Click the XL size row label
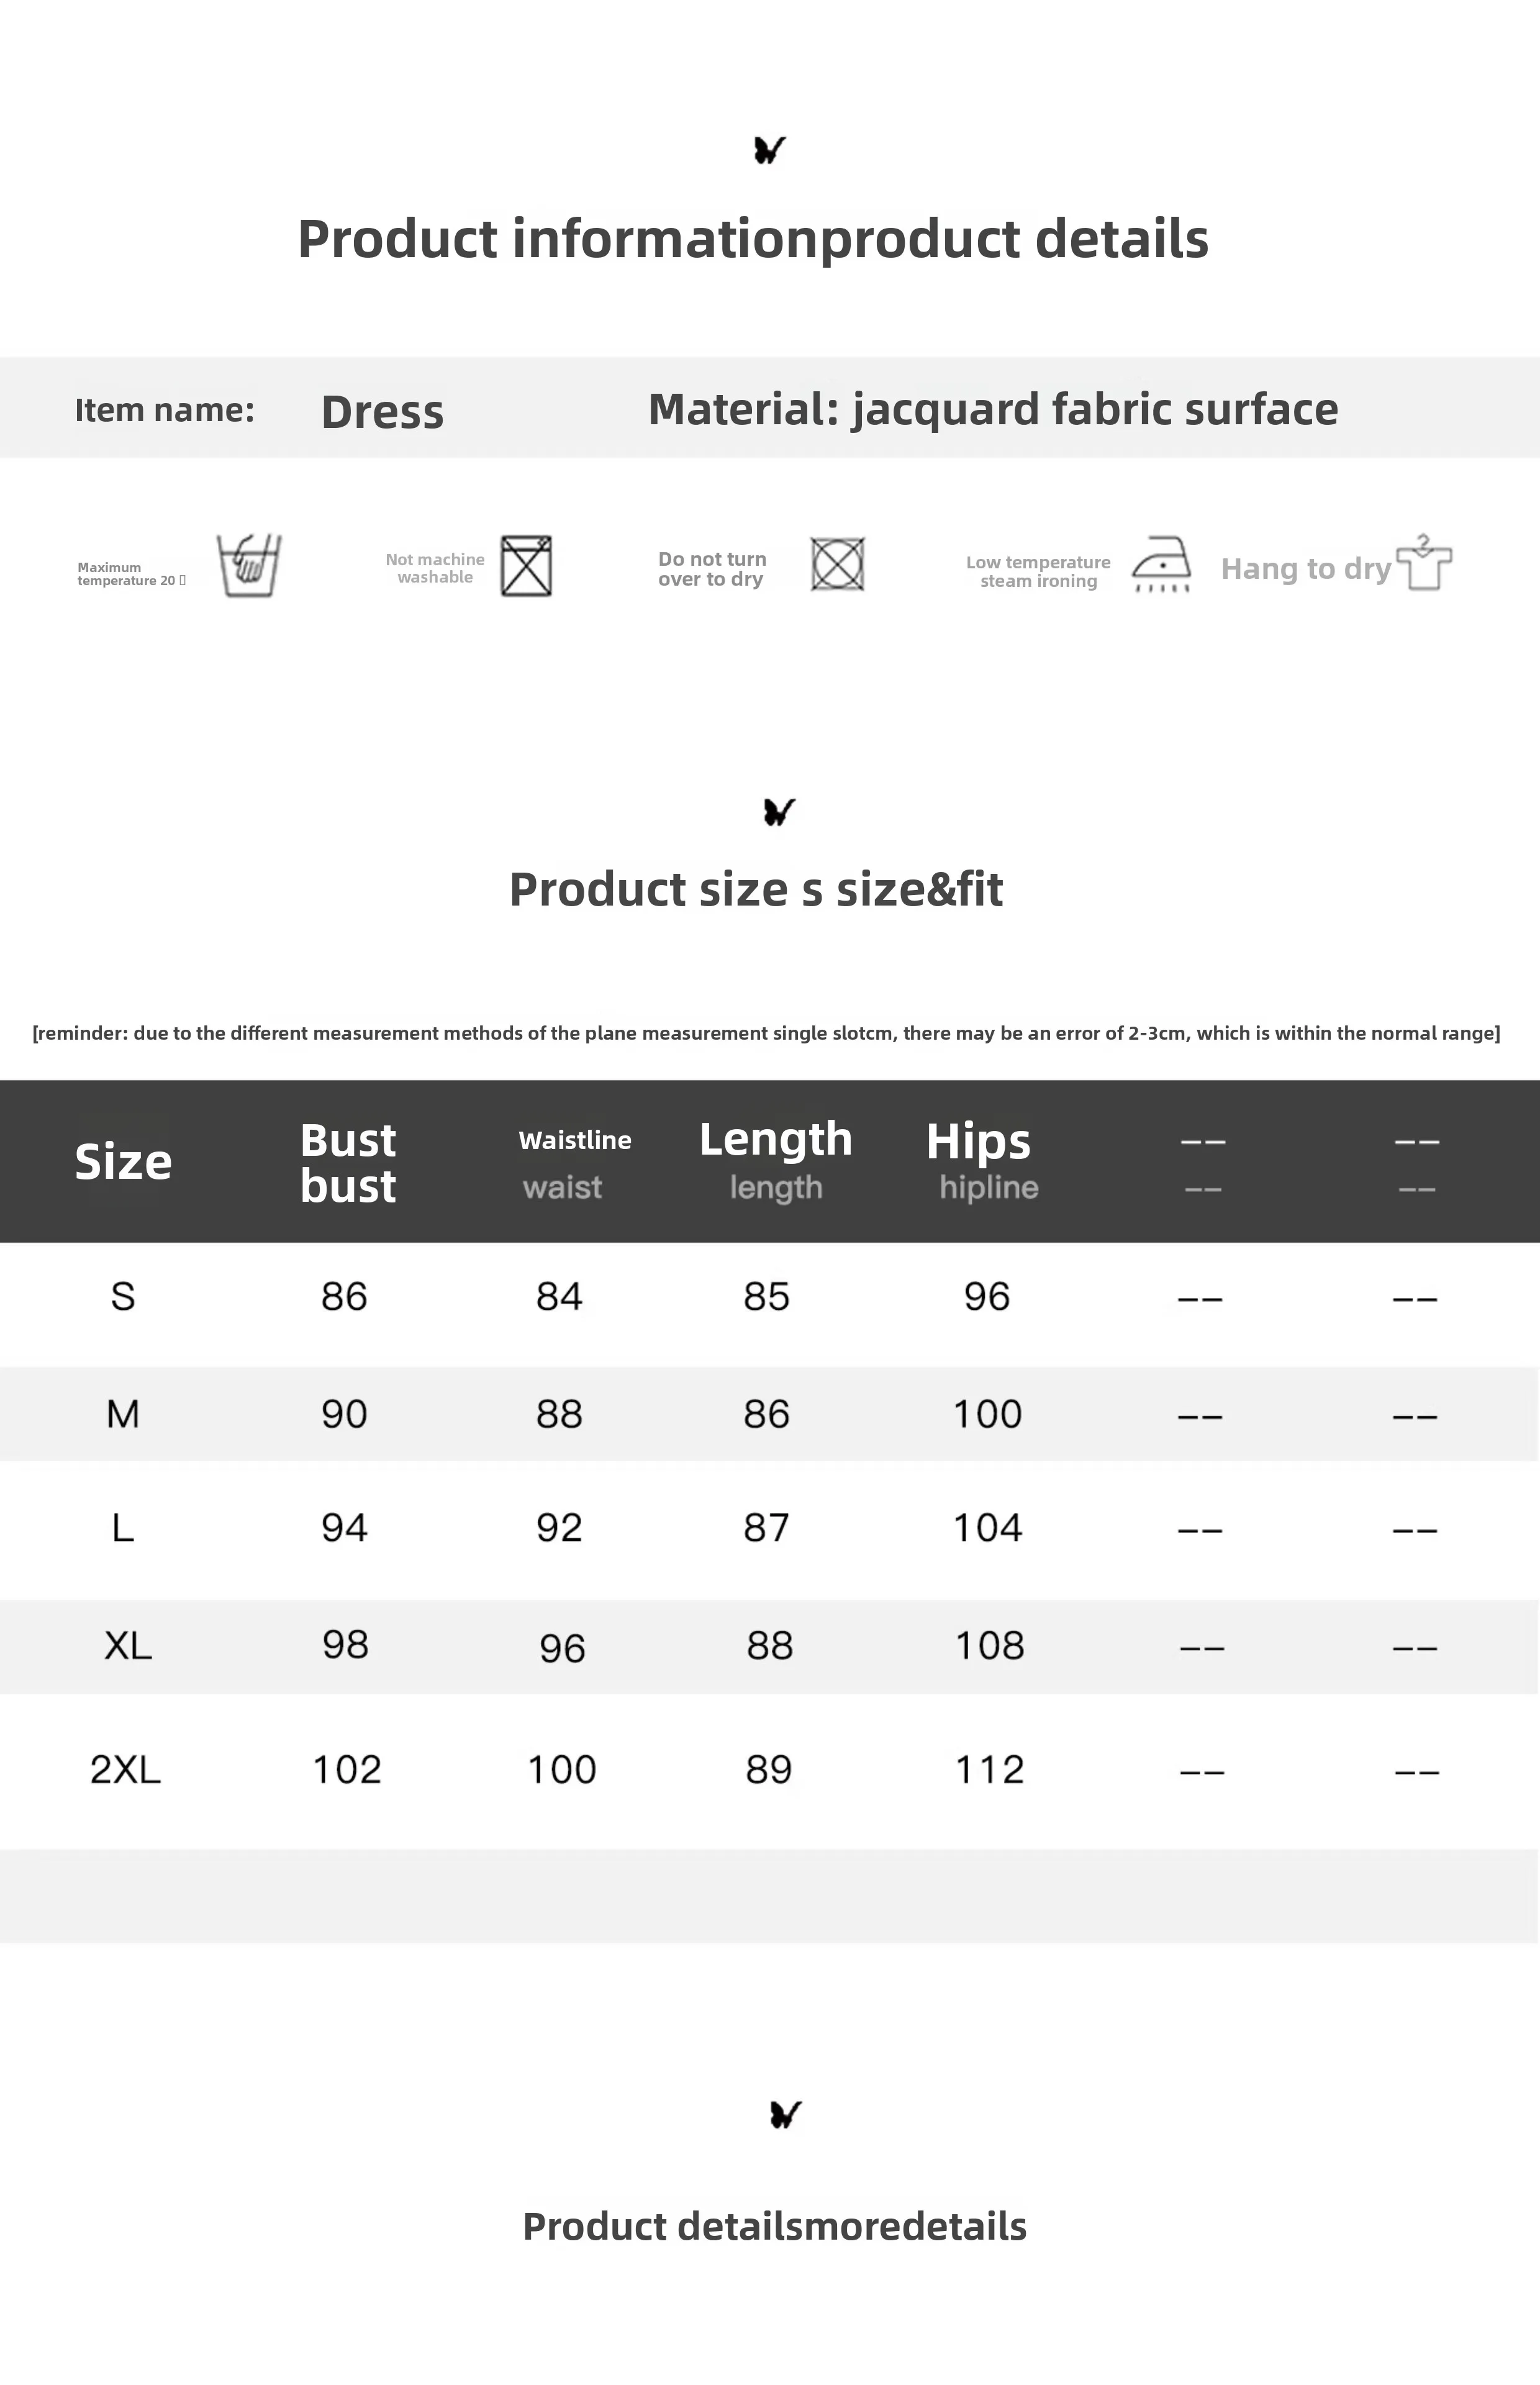Image resolution: width=1540 pixels, height=2385 pixels. pos(128,1645)
